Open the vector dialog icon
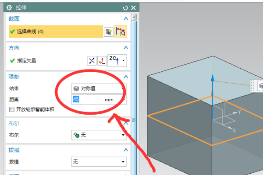This screenshot has width=263, height=175. click(102, 61)
